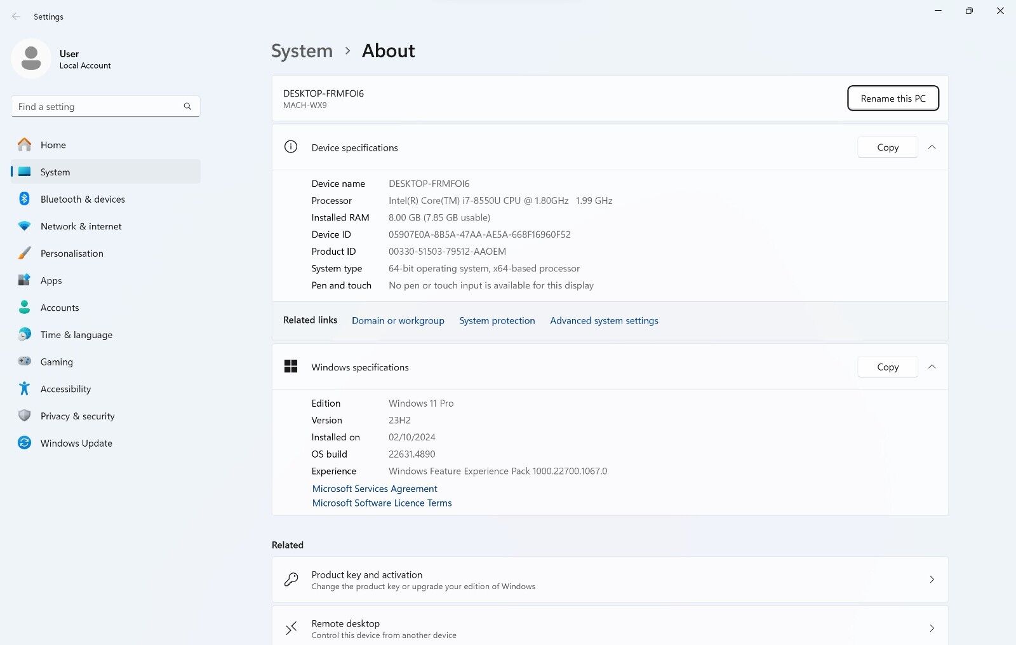The image size is (1016, 645).
Task: Click the Windows Update sync icon
Action: (x=24, y=443)
